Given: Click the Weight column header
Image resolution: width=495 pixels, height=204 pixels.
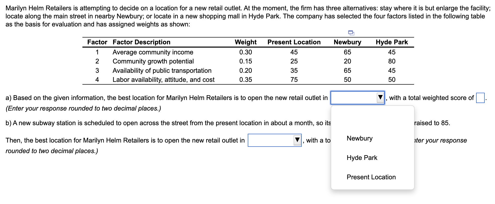Looking at the screenshot, I should pos(245,42).
